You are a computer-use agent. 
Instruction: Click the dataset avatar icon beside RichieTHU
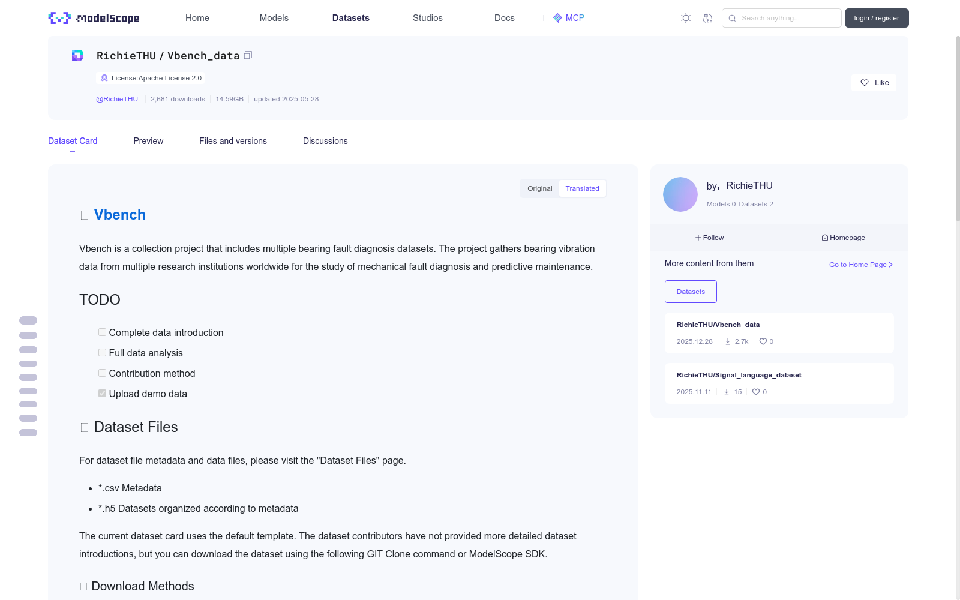point(77,55)
